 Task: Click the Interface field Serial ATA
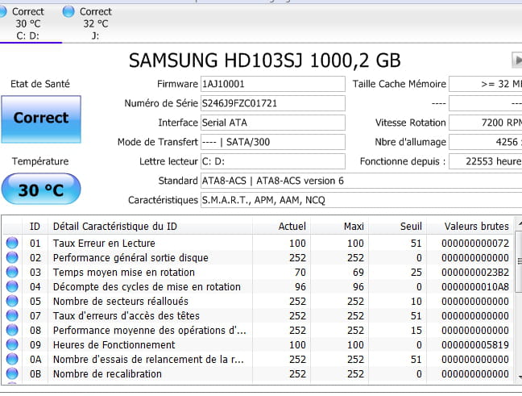point(272,123)
